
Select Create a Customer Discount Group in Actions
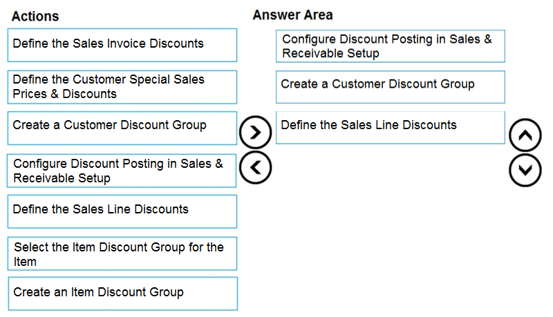pos(122,128)
